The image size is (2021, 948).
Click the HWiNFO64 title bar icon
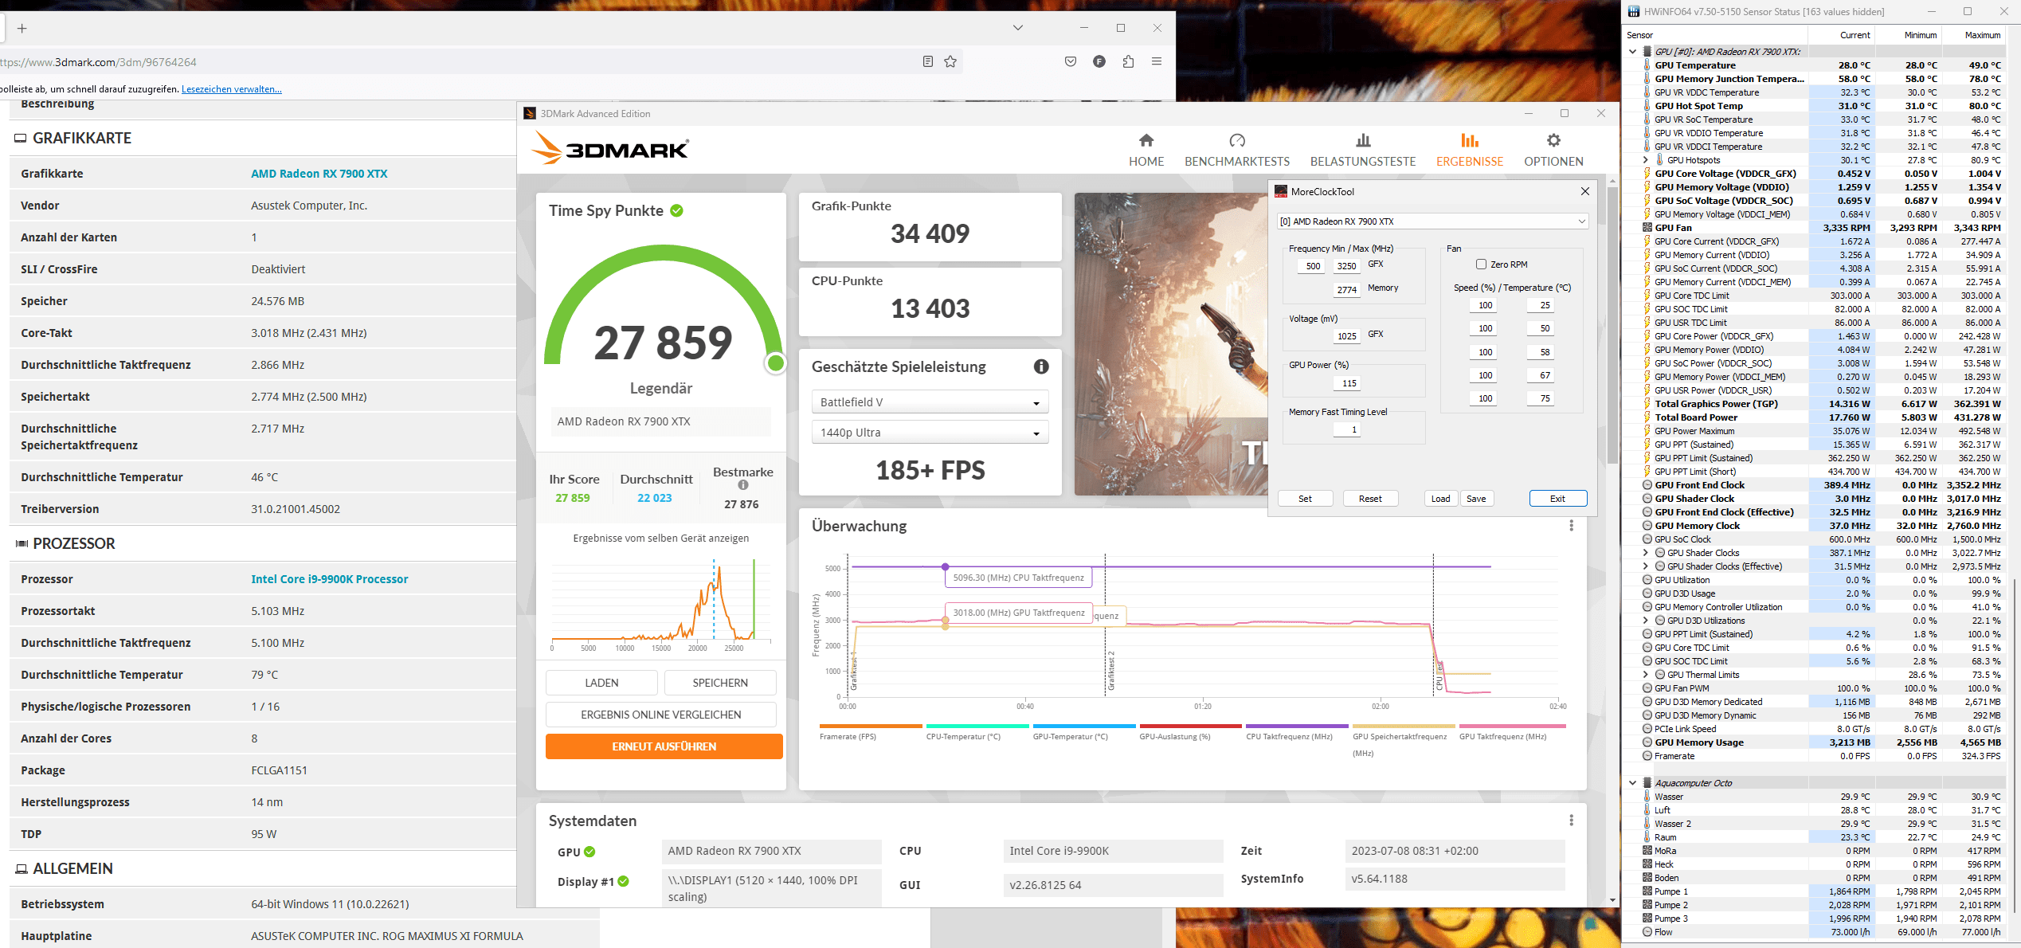[1633, 11]
